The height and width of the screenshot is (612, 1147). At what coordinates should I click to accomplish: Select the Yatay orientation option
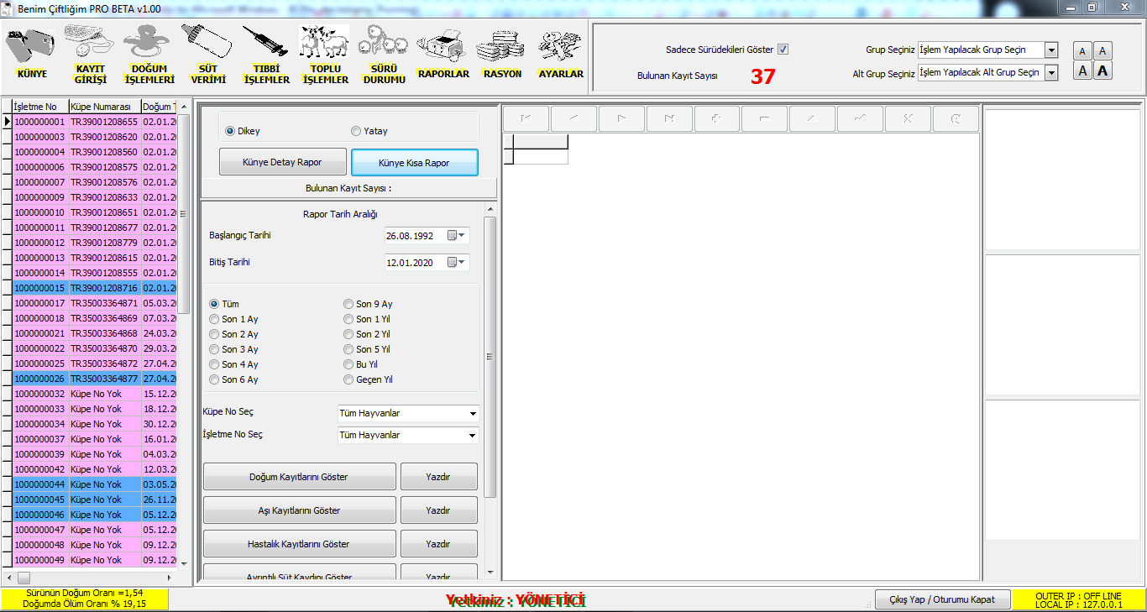357,132
